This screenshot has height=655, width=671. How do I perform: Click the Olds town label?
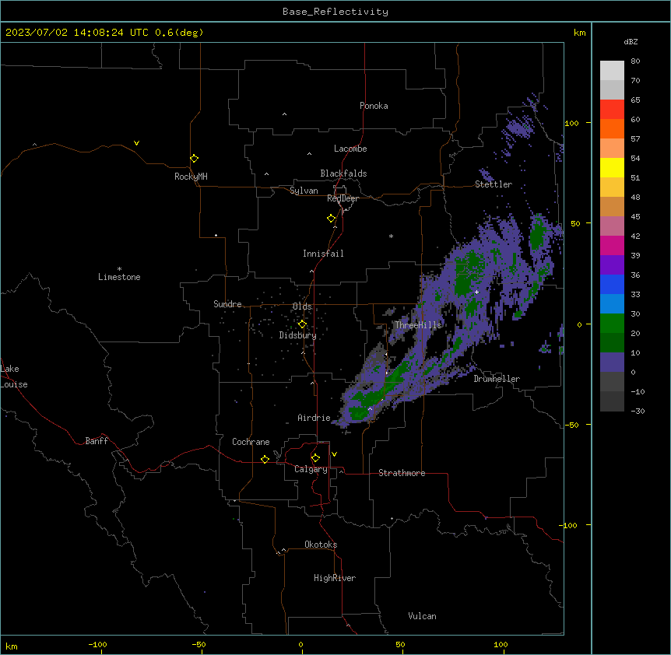[x=302, y=306]
